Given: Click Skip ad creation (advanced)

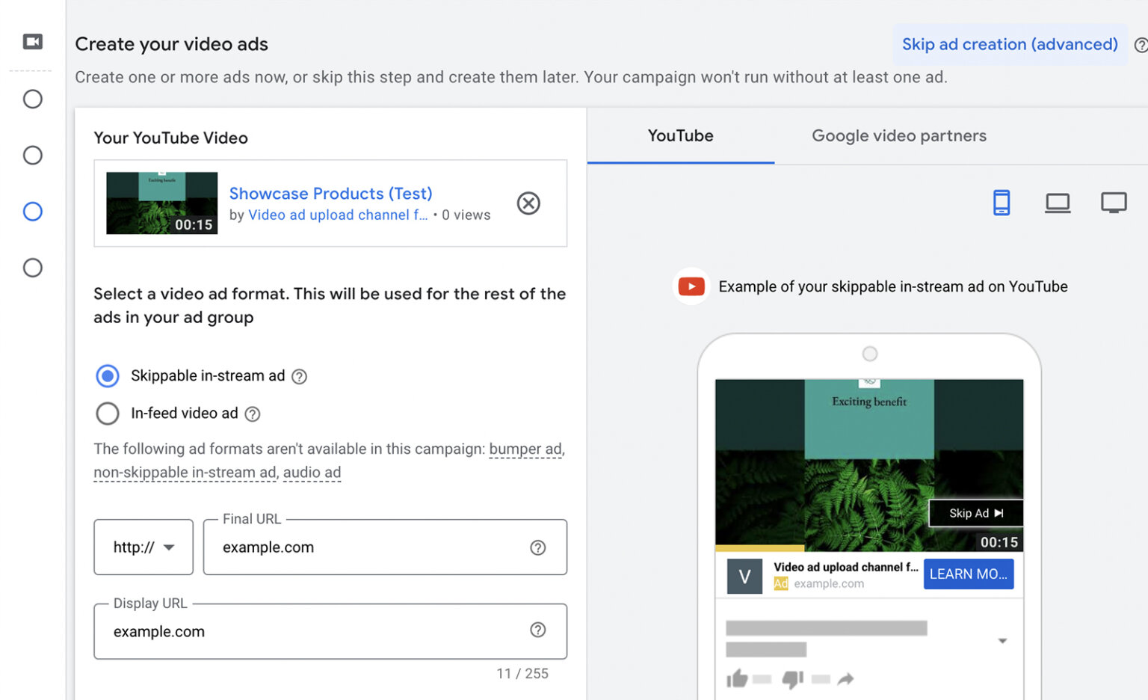Looking at the screenshot, I should (1009, 44).
